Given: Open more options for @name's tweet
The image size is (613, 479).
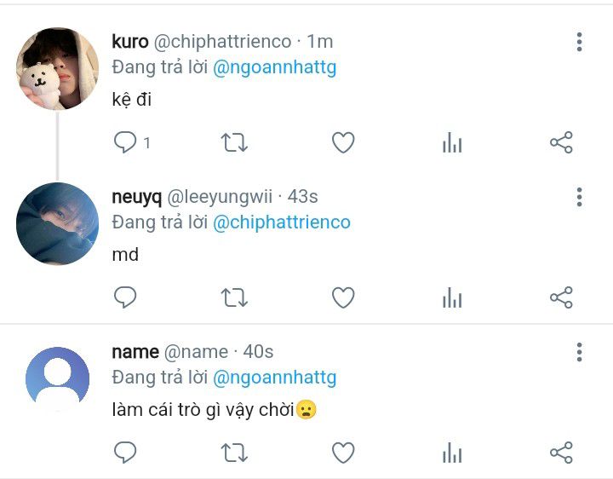Looking at the screenshot, I should tap(579, 352).
